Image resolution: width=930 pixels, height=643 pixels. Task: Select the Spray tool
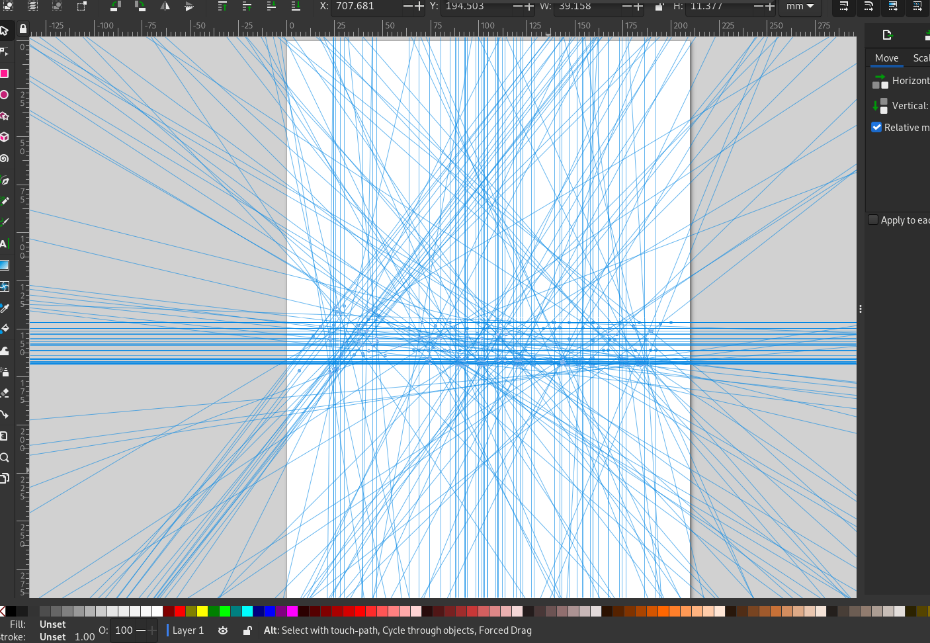(5, 372)
